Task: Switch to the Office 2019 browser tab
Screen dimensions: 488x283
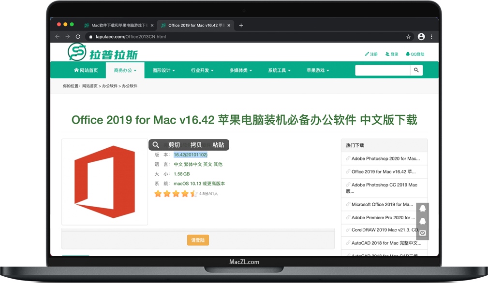Action: [193, 25]
